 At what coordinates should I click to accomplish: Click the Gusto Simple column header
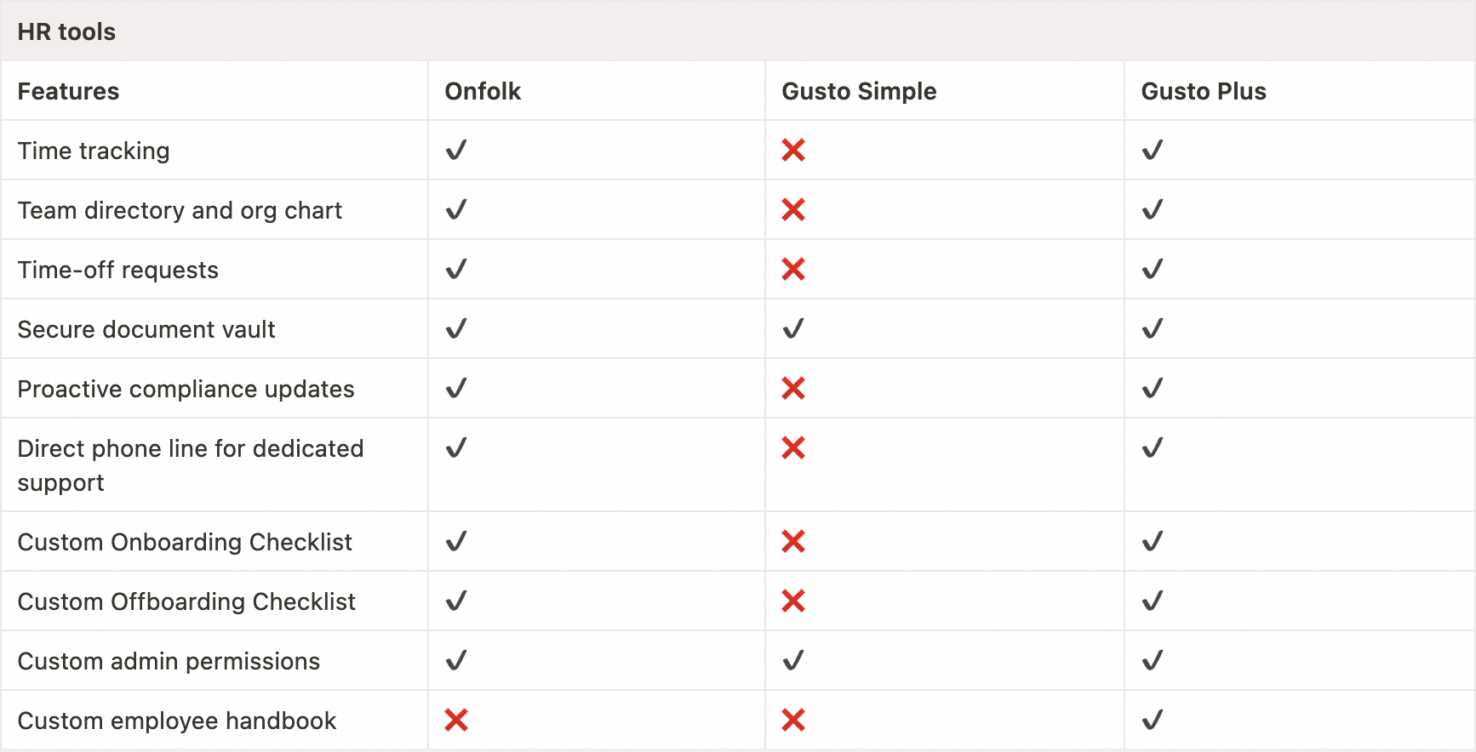click(859, 91)
